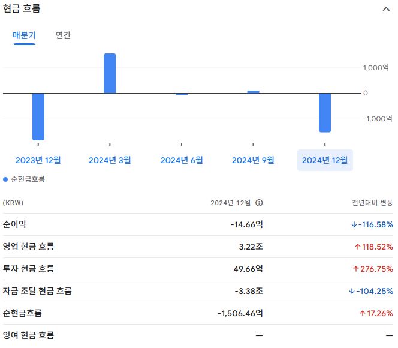Select the 2024년 6월 quarter label
This screenshot has height=348, width=398.
[182, 160]
